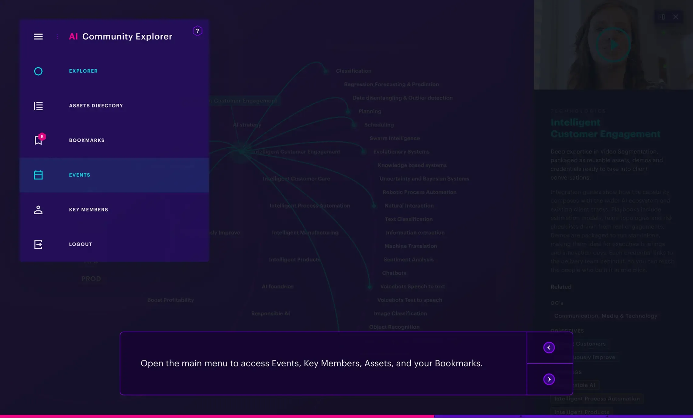The width and height of the screenshot is (693, 418).
Task: Select the Boost Profitability graph node
Action: (x=171, y=300)
